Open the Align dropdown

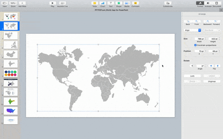pos(192,30)
